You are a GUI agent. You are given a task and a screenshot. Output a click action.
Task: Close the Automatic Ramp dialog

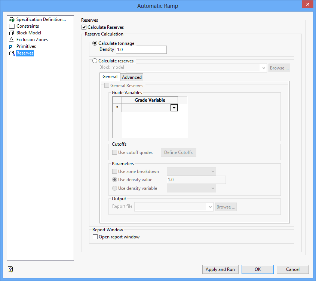[307, 4]
